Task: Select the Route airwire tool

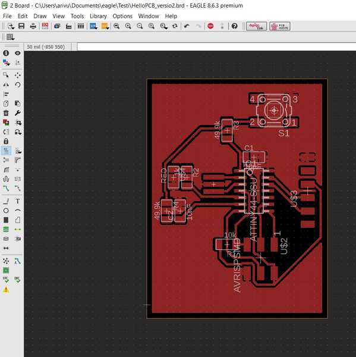Action: 6,188
